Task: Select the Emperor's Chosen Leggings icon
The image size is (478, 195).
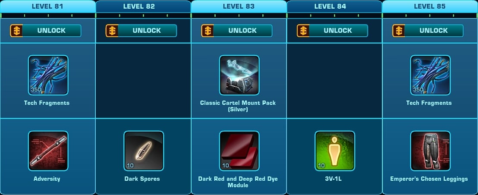Action: 431,151
